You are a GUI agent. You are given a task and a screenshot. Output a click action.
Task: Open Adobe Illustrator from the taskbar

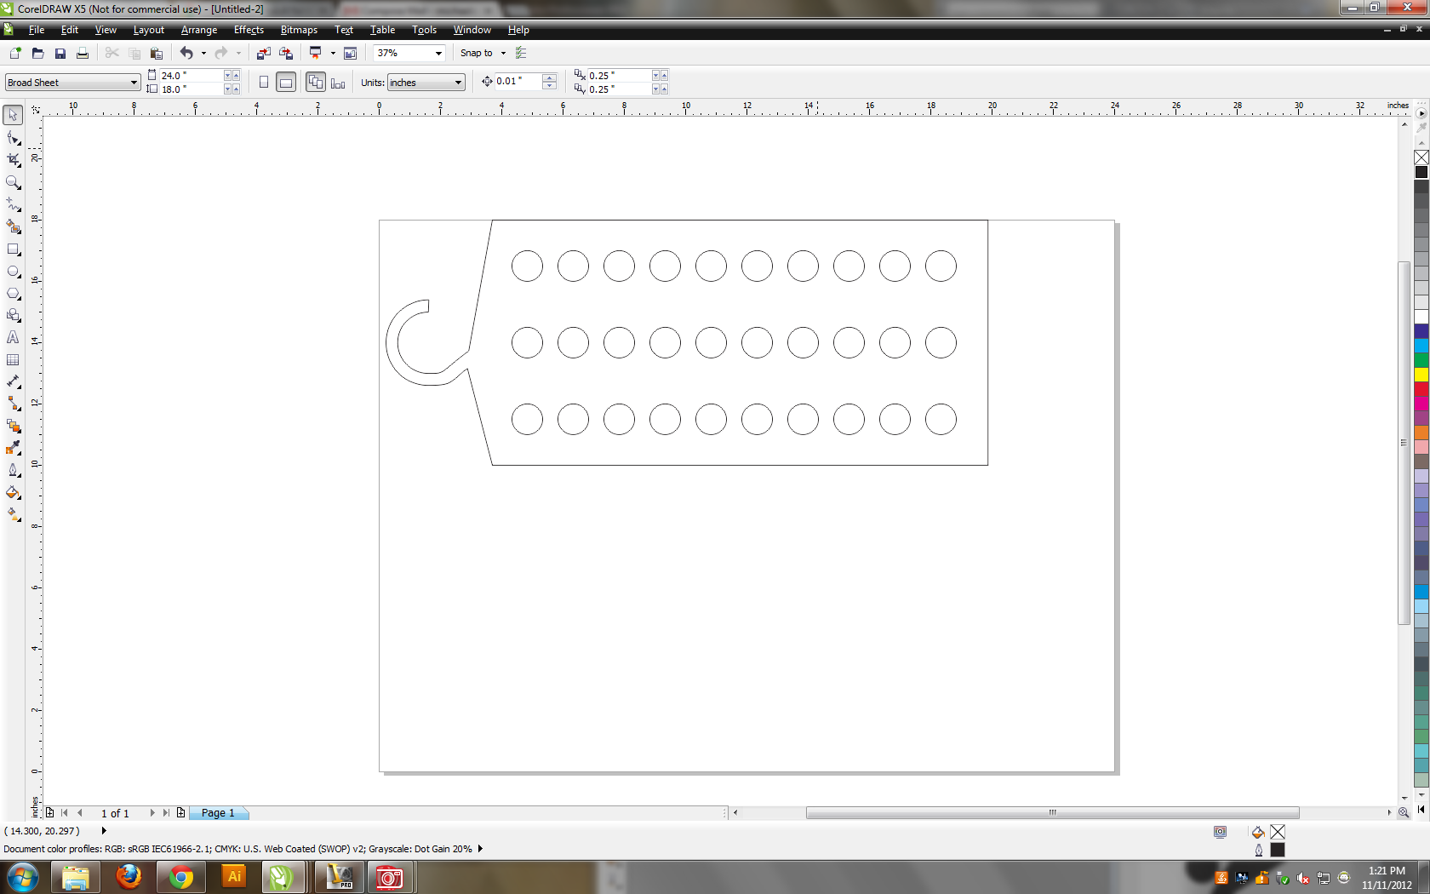[x=234, y=877]
